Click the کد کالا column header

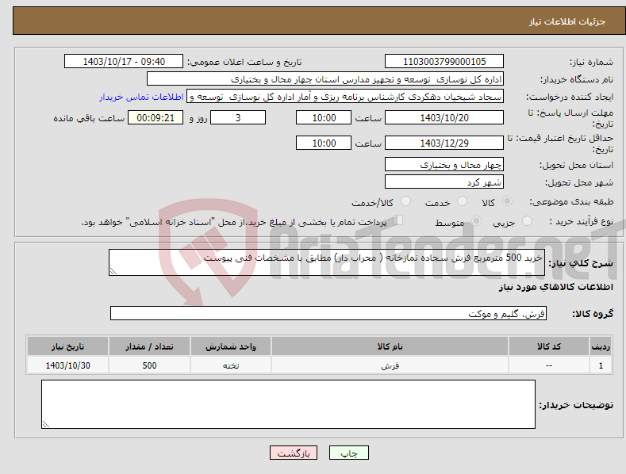coord(549,346)
